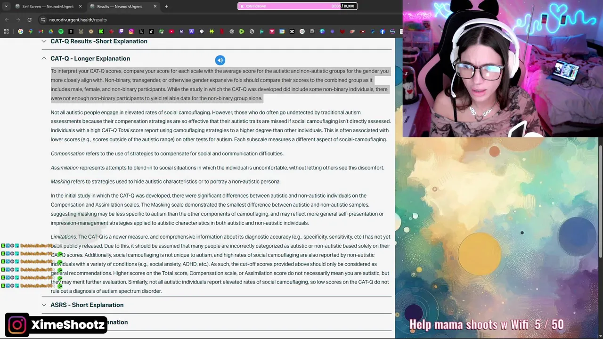Open the Gmail bookmark

coord(41,32)
